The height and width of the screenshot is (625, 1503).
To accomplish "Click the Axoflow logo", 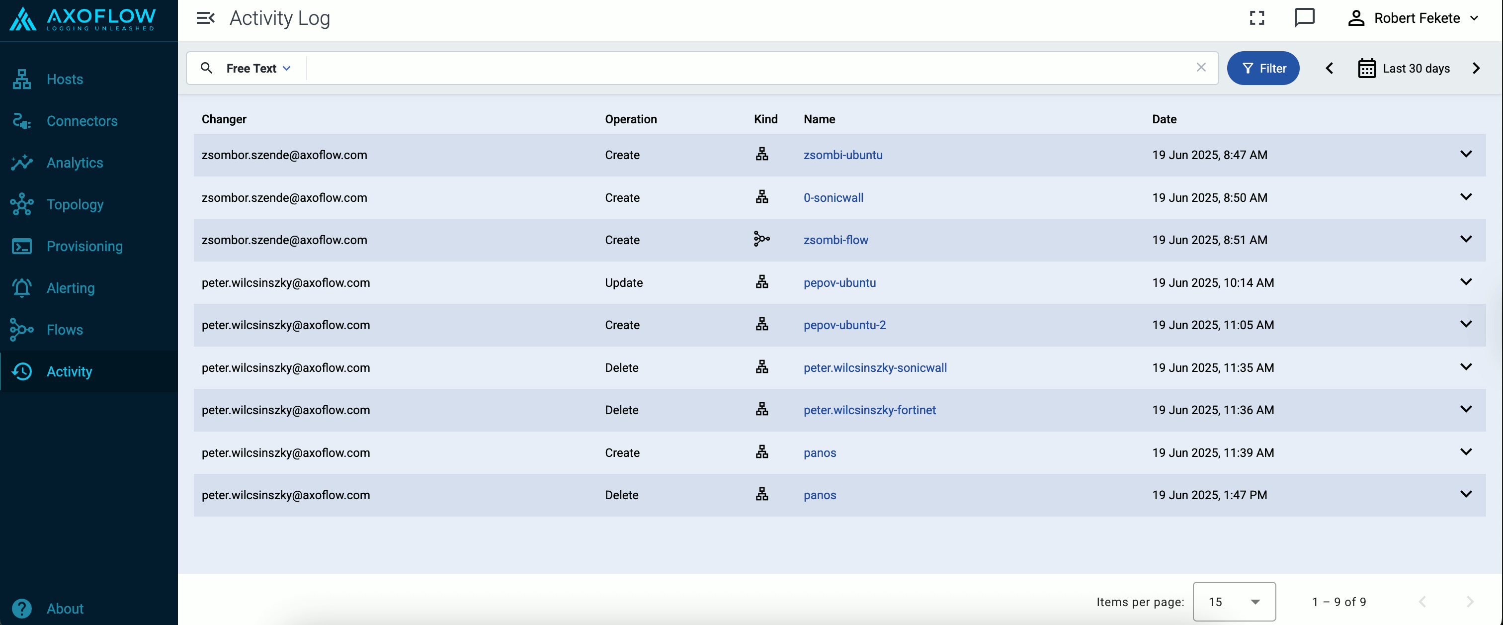I will point(83,19).
